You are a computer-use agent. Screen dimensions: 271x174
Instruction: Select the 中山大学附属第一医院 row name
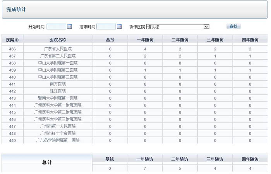point(58,63)
